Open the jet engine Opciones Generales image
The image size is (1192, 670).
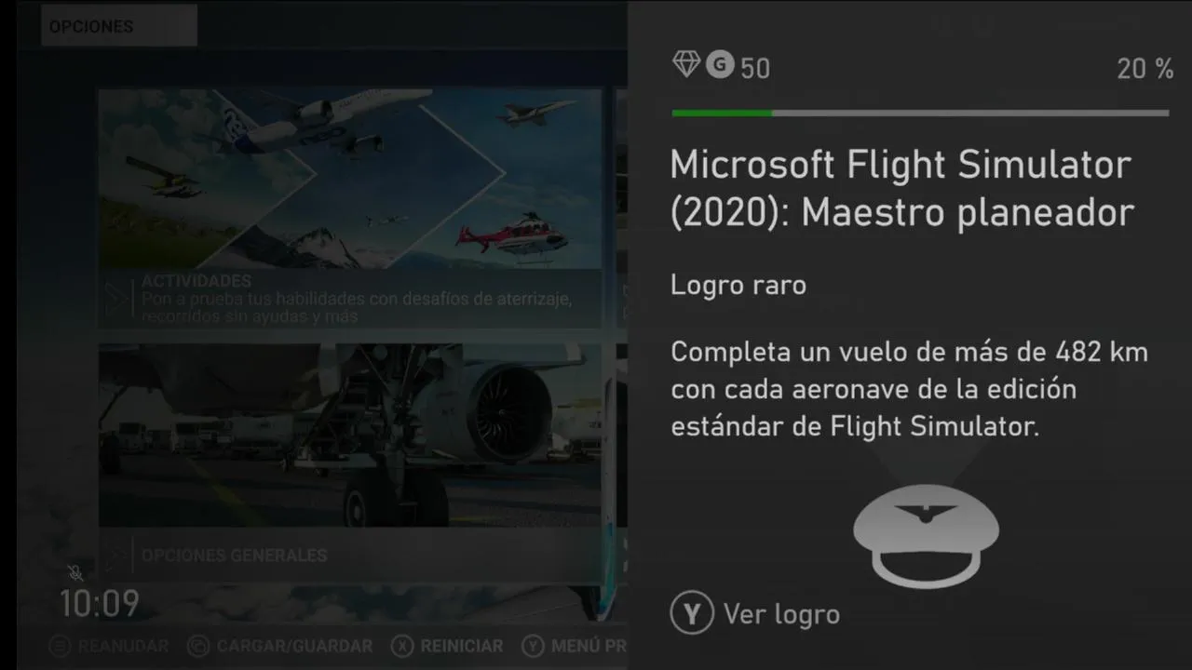tap(350, 435)
